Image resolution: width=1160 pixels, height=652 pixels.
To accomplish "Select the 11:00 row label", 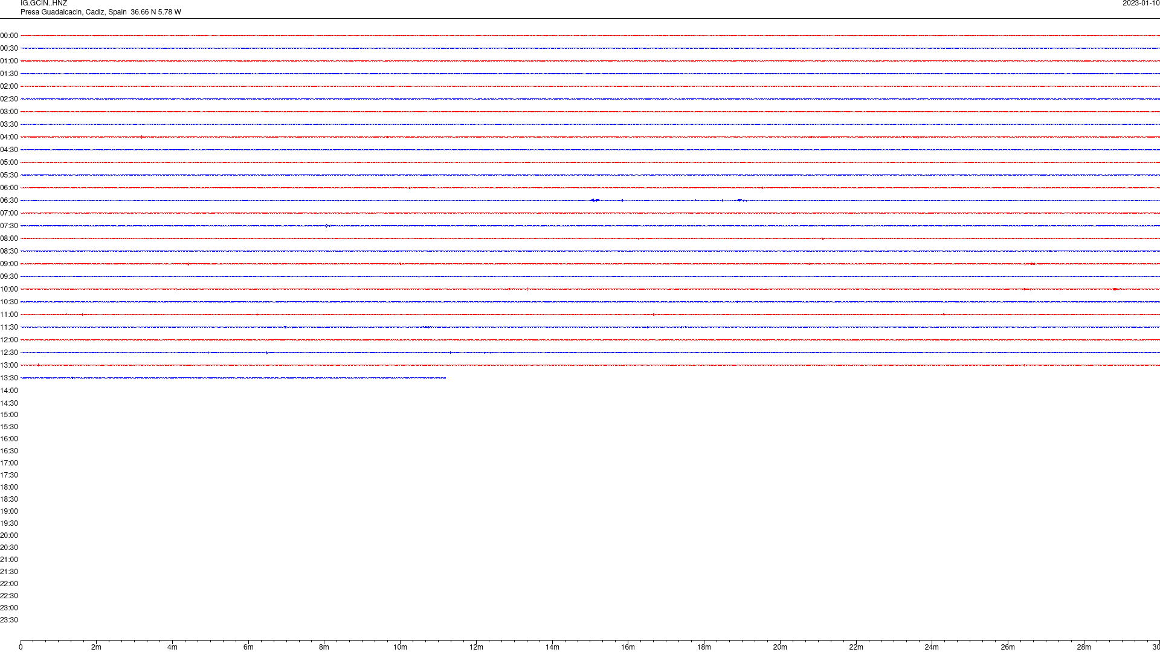I will coord(9,315).
